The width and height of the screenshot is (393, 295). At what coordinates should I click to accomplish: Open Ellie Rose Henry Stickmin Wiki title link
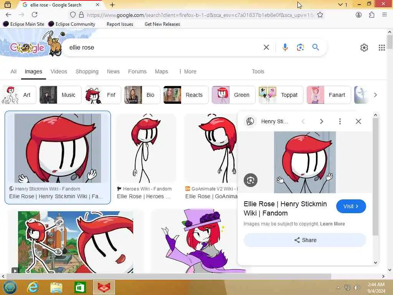tap(285, 209)
